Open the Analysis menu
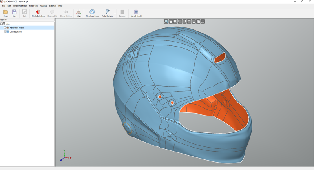Viewport: 314px width, 170px height. point(43,6)
